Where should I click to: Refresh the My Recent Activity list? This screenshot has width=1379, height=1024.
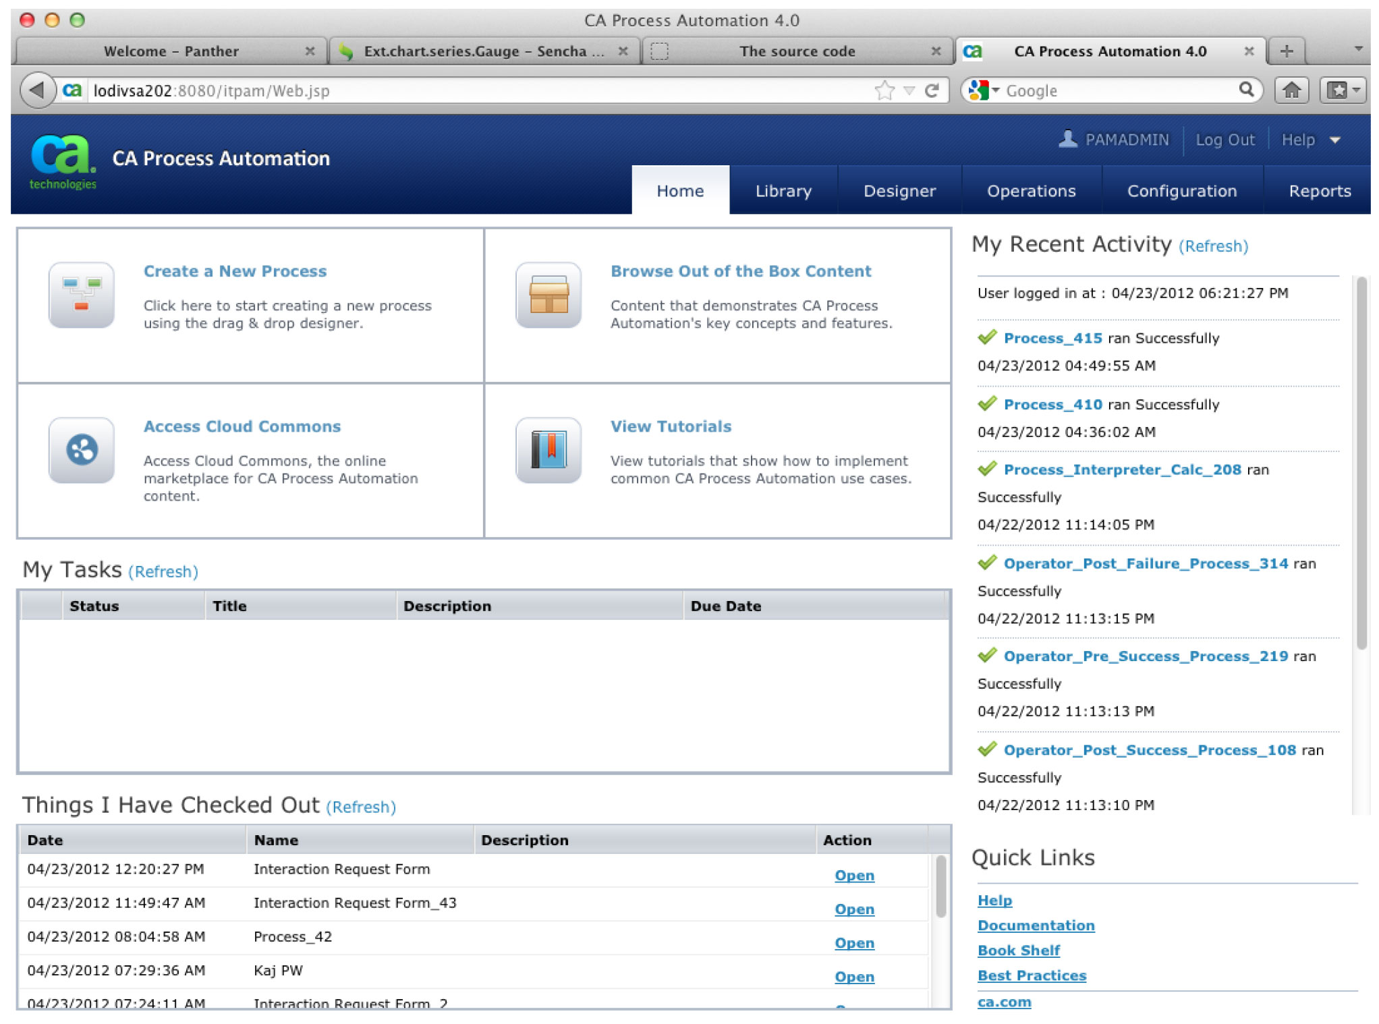[x=1213, y=246]
